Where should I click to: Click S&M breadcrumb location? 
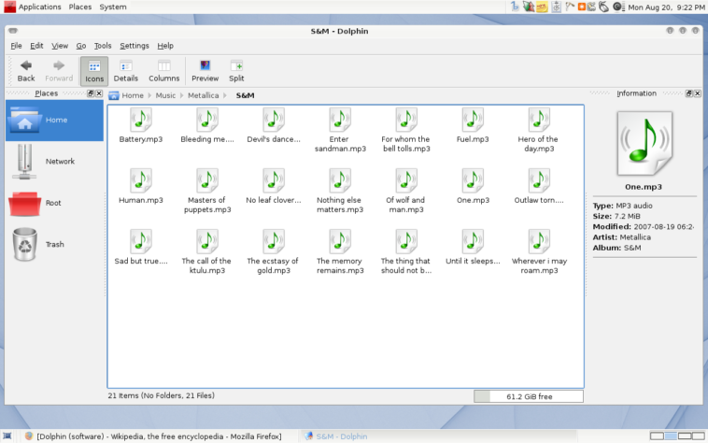tap(245, 95)
